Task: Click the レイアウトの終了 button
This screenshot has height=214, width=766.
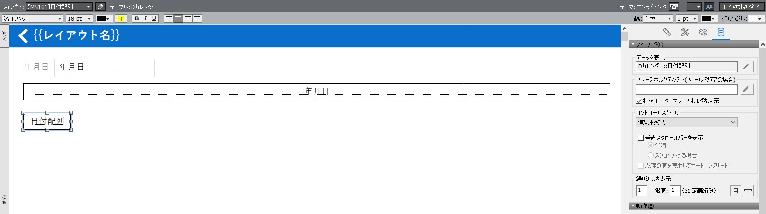Action: pos(741,7)
